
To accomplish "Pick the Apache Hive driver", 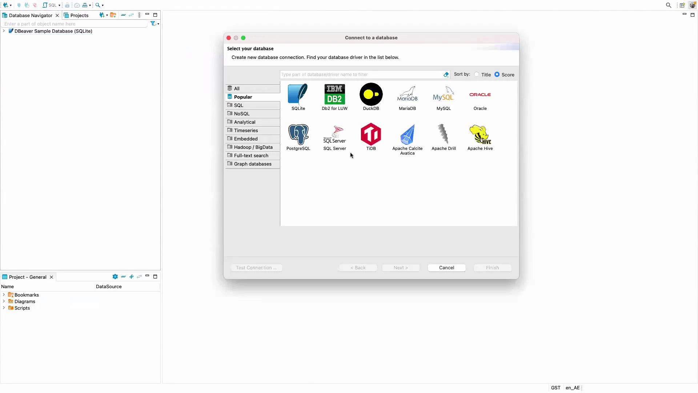I will (480, 137).
